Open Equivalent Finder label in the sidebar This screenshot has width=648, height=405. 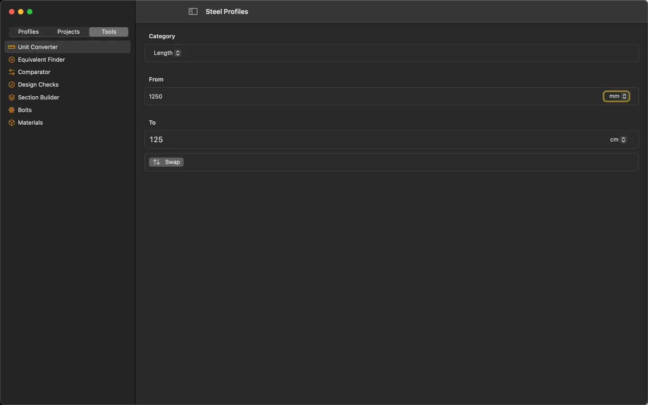coord(41,59)
